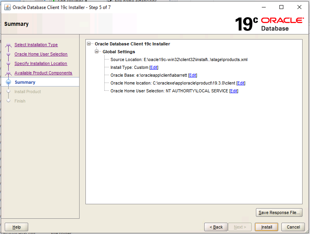The image size is (310, 234).
Task: Edit the Oracle Base path
Action: coord(192,75)
